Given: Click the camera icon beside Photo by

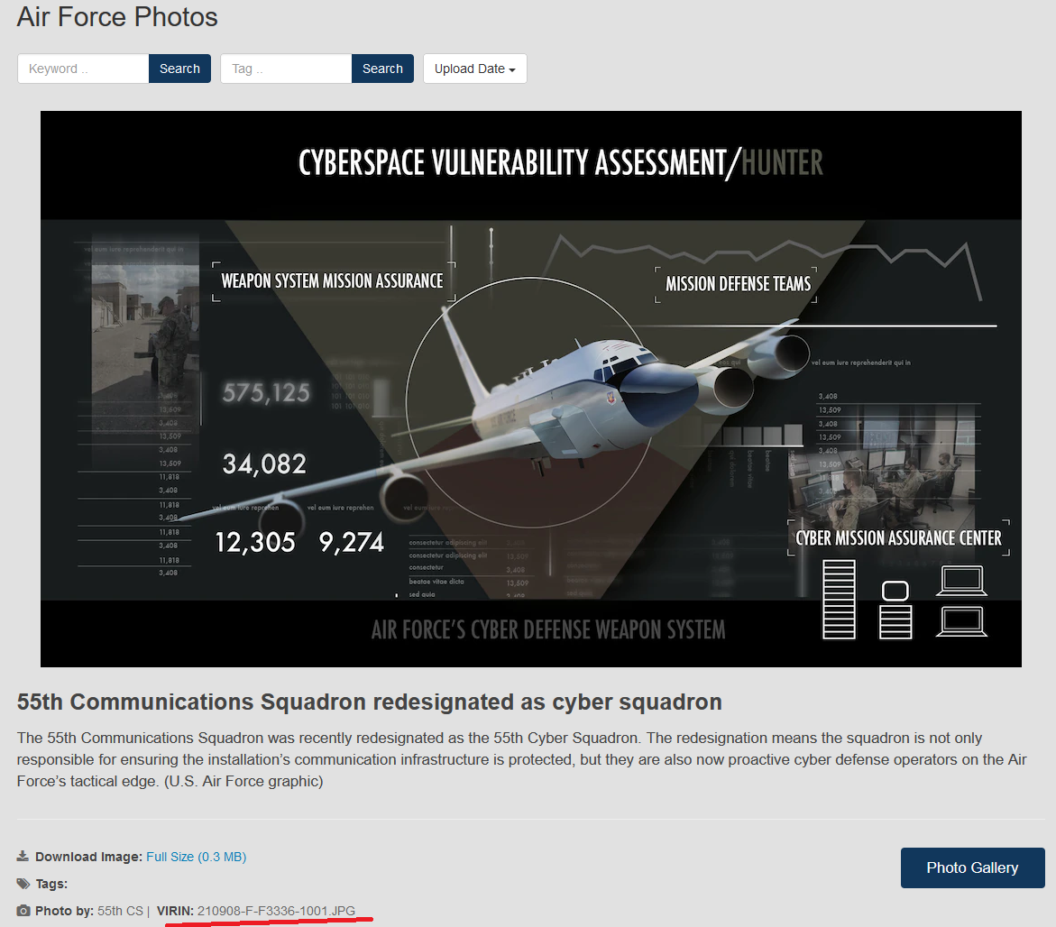Looking at the screenshot, I should pyautogui.click(x=23, y=911).
